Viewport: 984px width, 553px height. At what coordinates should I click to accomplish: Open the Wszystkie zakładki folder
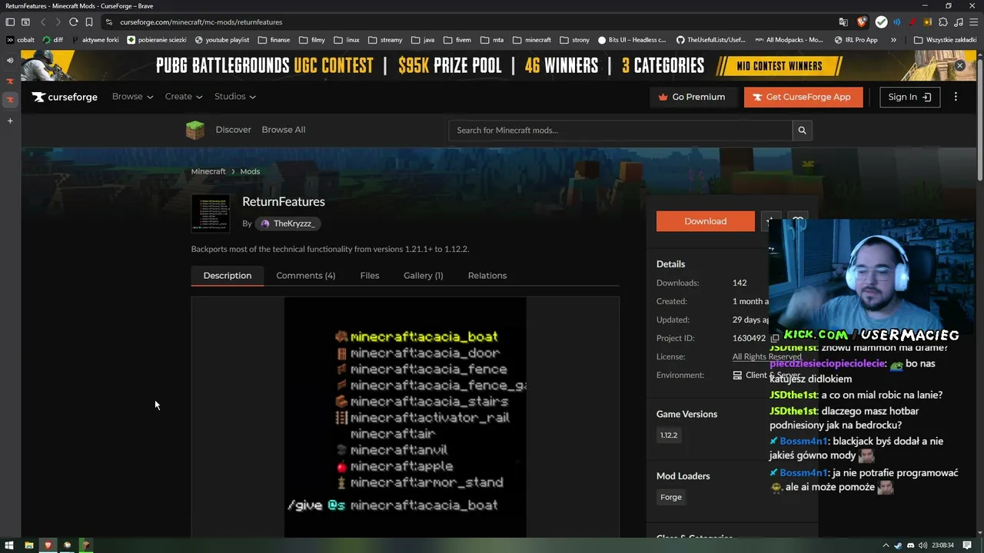[x=944, y=40]
